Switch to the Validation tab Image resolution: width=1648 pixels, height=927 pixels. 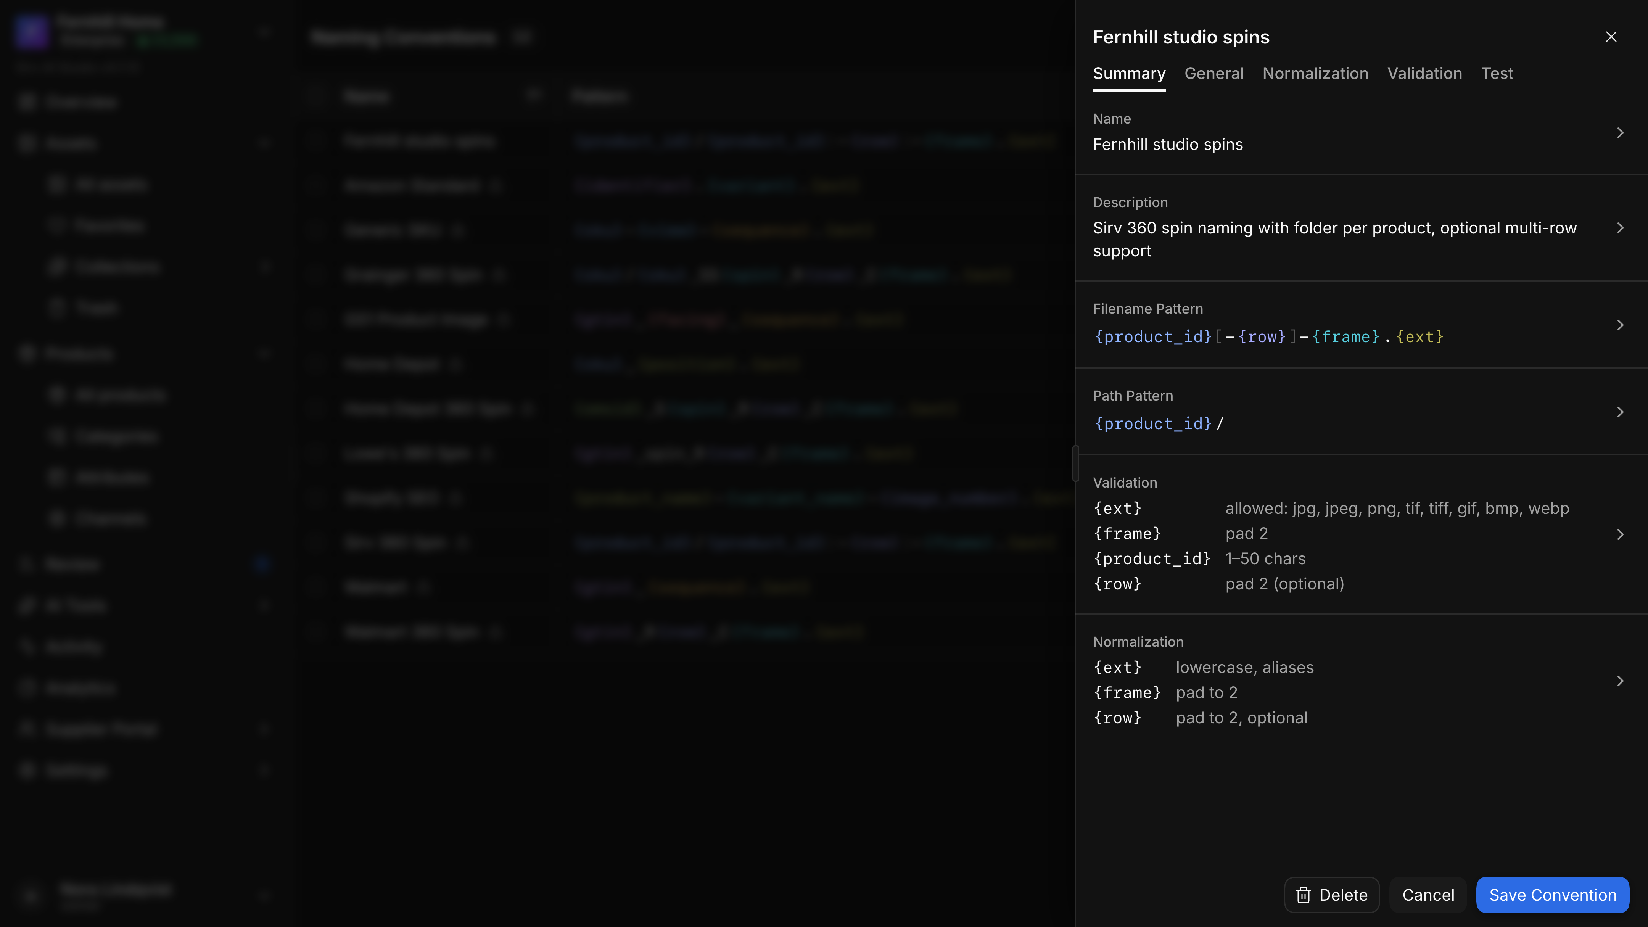coord(1425,74)
